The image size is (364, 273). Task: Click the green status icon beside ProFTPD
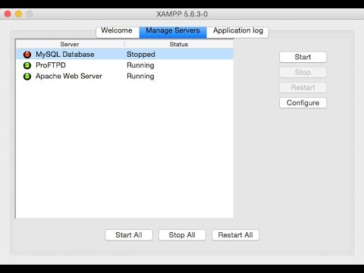click(27, 65)
